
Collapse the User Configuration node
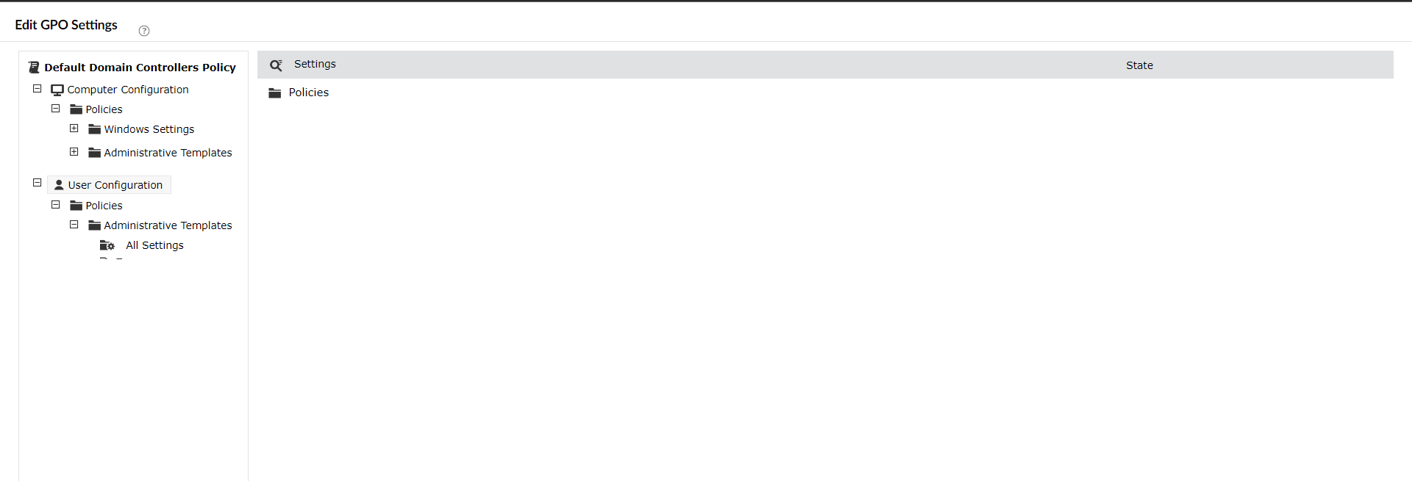(37, 183)
